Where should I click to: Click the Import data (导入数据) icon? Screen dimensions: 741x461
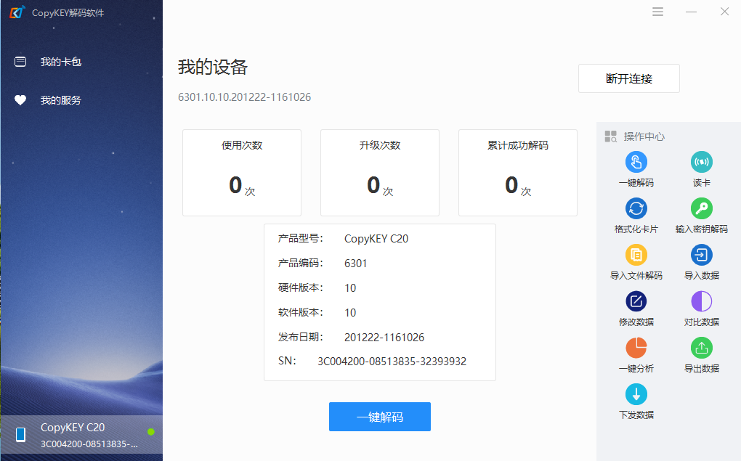[701, 255]
